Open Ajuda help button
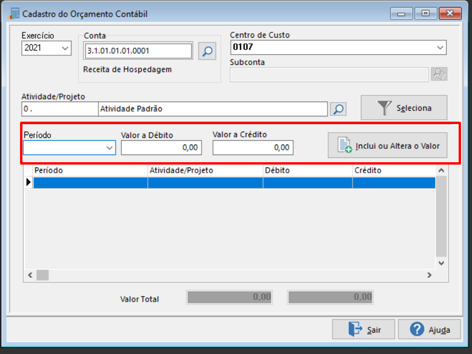 pyautogui.click(x=429, y=329)
